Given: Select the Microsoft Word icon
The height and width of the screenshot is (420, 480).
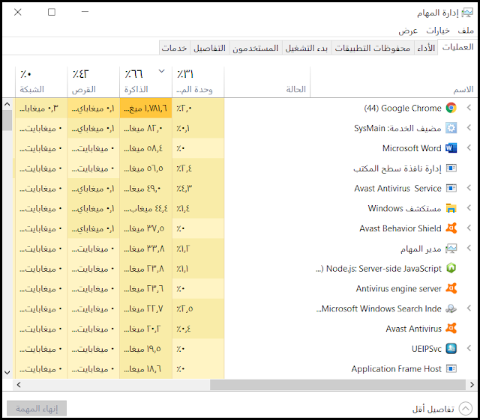Looking at the screenshot, I should 451,148.
